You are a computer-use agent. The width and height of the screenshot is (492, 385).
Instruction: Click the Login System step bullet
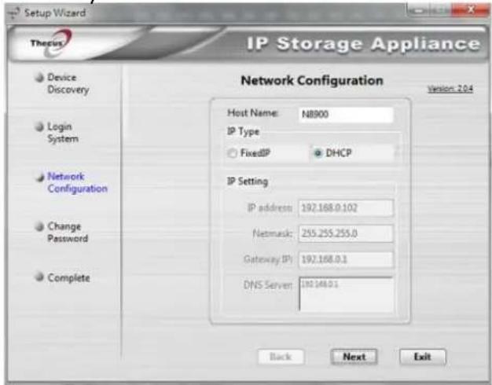pos(39,127)
